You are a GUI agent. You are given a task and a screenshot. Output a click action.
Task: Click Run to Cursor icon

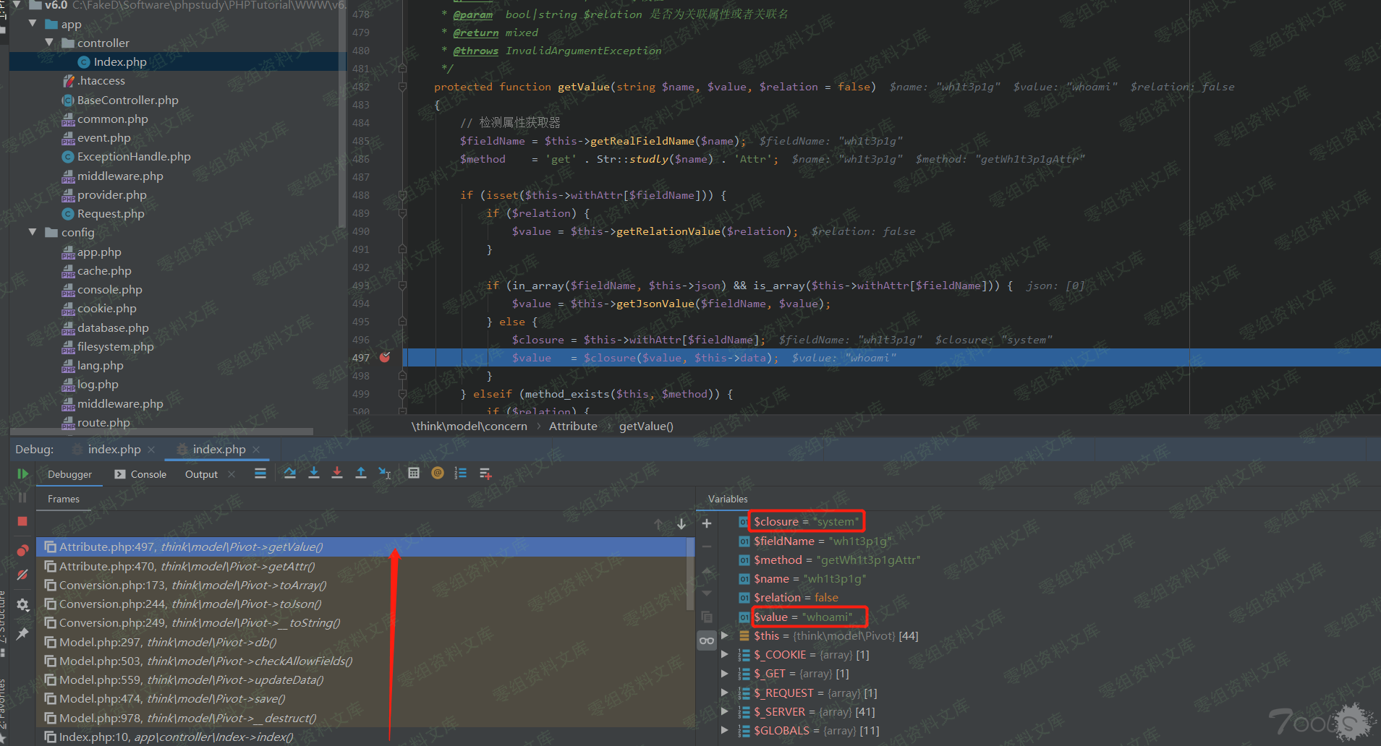[385, 473]
